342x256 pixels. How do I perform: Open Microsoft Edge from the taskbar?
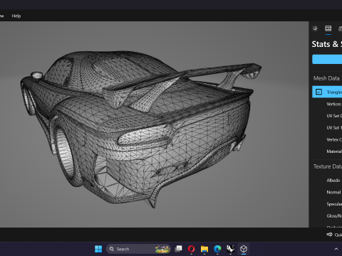217,249
